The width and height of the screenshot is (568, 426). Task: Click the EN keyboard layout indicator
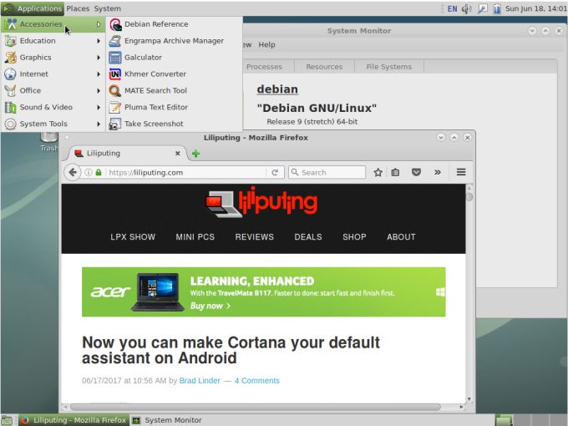[452, 8]
